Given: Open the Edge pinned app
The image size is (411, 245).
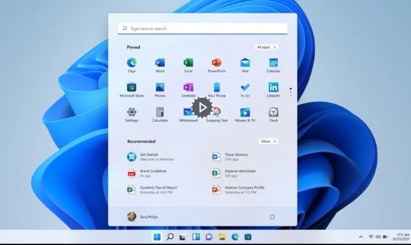Looking at the screenshot, I should 132,65.
